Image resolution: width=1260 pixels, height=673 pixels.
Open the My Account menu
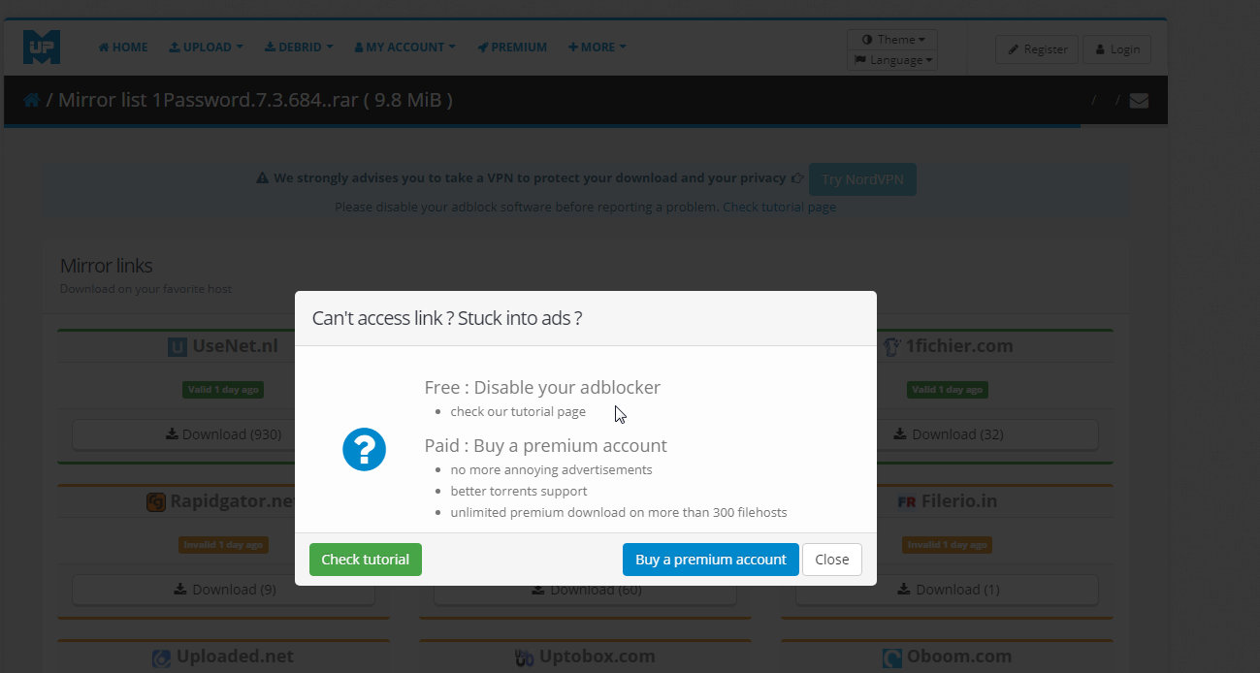click(x=405, y=47)
